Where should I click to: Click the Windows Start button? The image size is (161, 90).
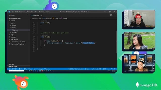[x=8, y=71]
